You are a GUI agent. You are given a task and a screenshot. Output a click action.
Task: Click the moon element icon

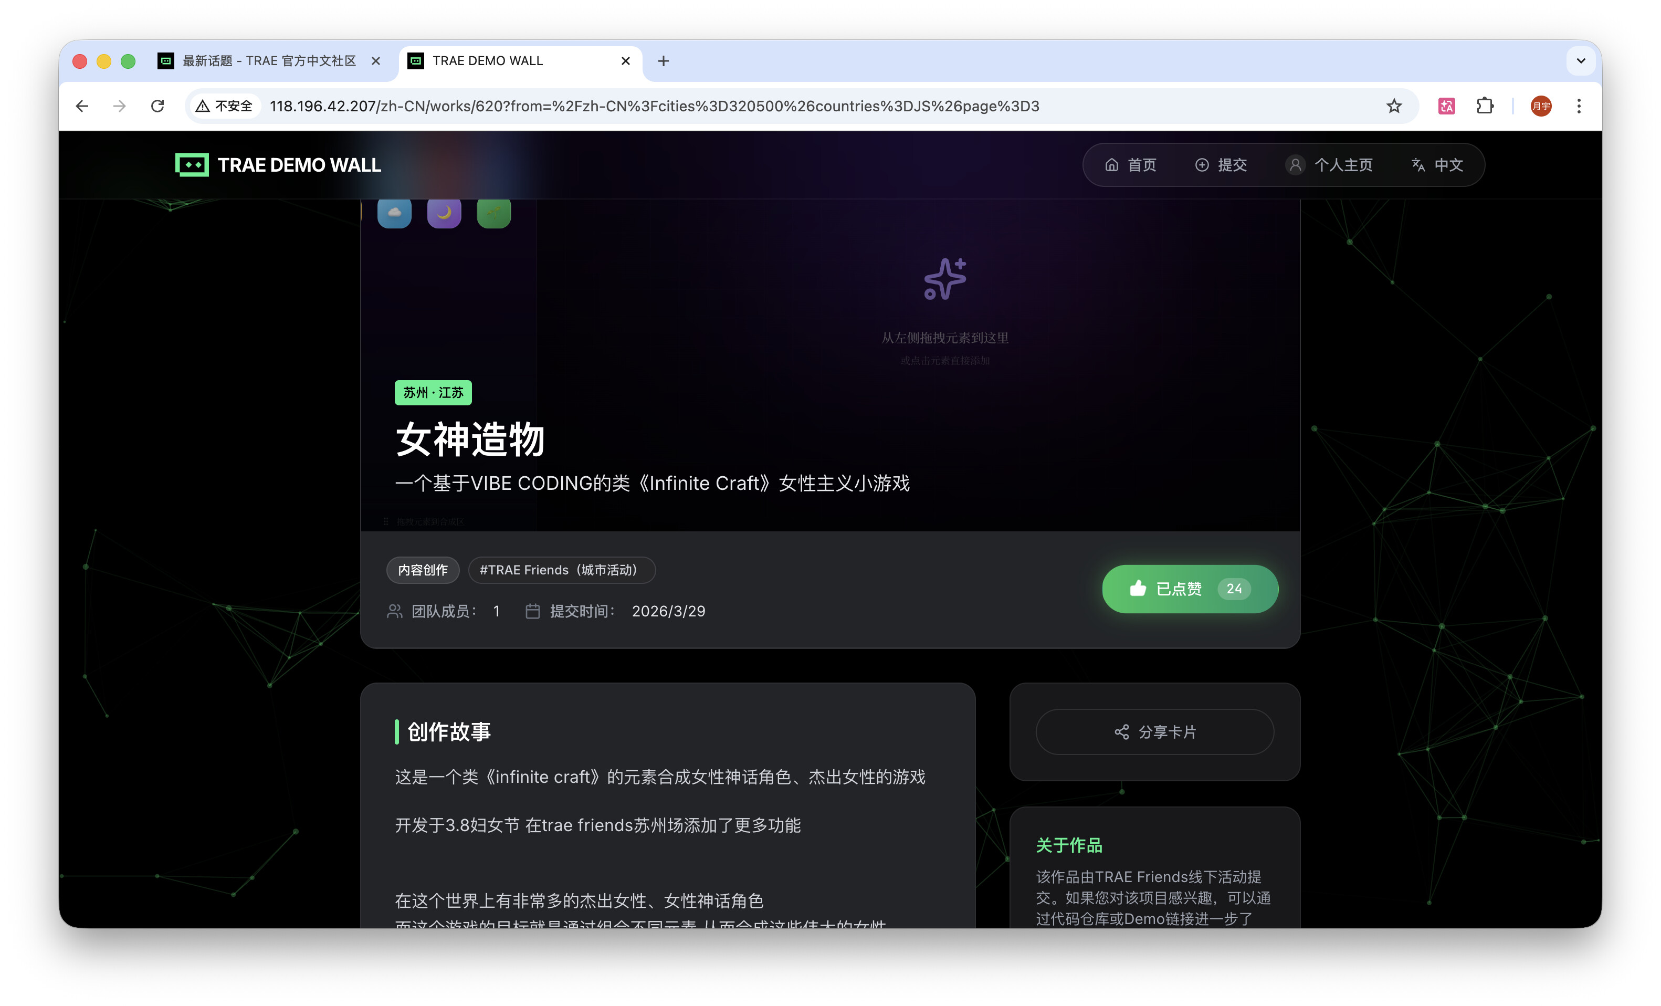tap(444, 213)
